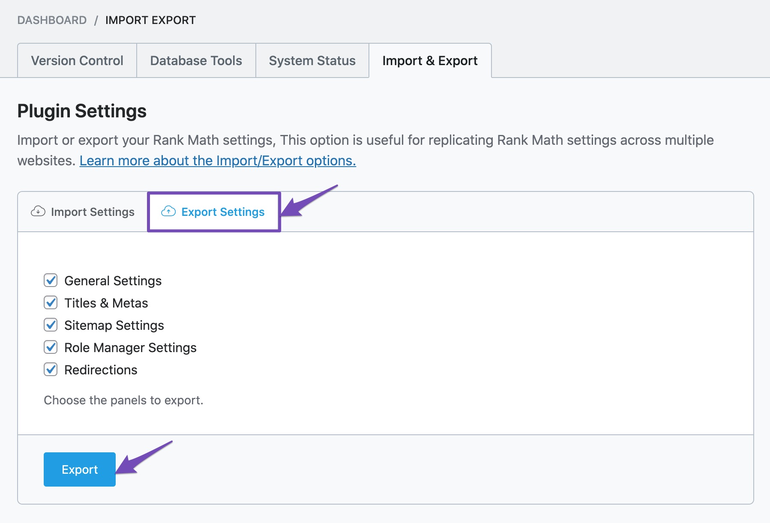This screenshot has width=770, height=523.
Task: Click the Plugin Settings heading
Action: 82,111
